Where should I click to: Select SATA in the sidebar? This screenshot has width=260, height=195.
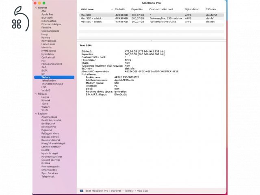(44, 71)
